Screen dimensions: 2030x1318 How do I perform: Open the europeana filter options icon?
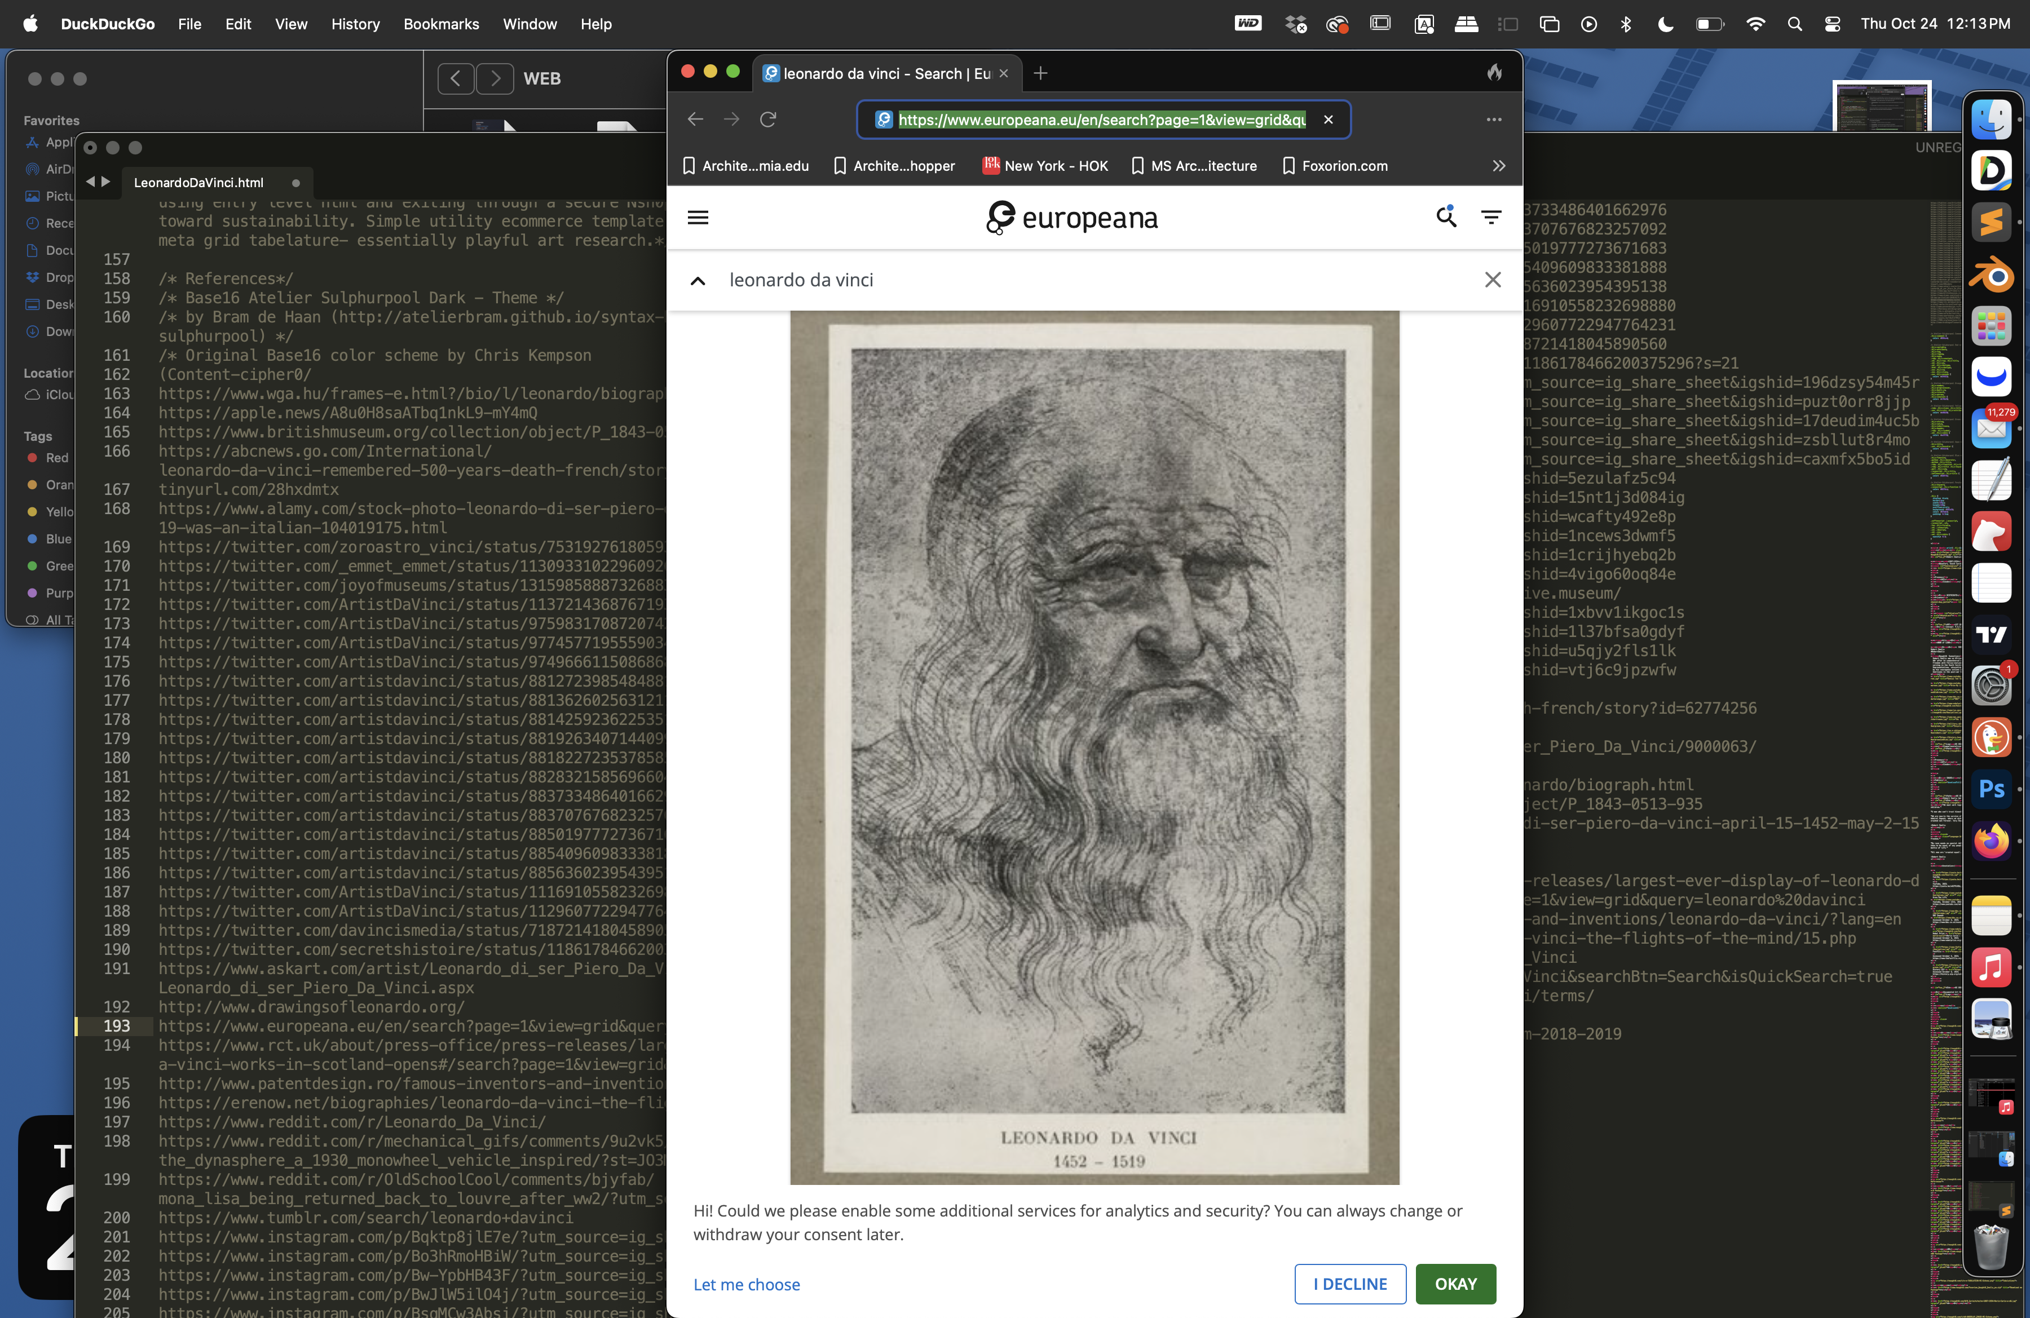tap(1491, 218)
